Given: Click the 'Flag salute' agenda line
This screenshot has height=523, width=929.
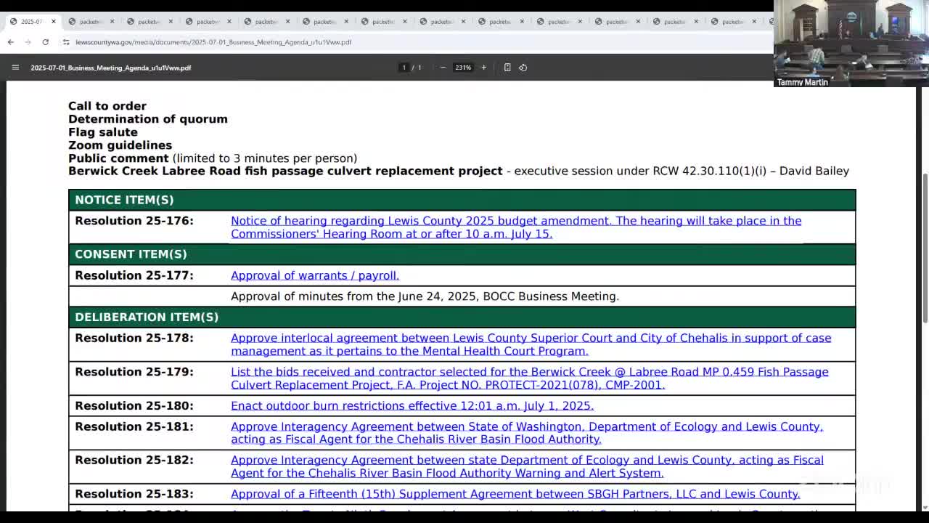Looking at the screenshot, I should pos(103,132).
